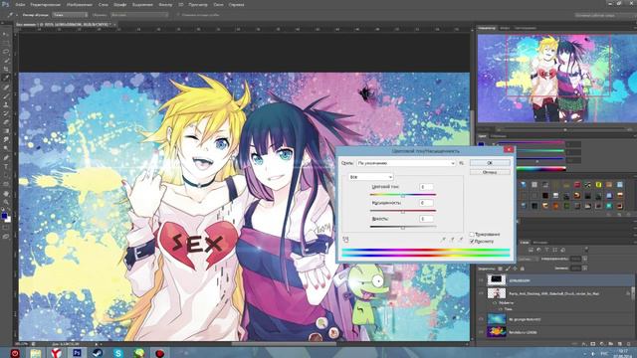Toggle sampling ring checkbox in options bar
Screen dimensions: 637x358
coord(178,15)
